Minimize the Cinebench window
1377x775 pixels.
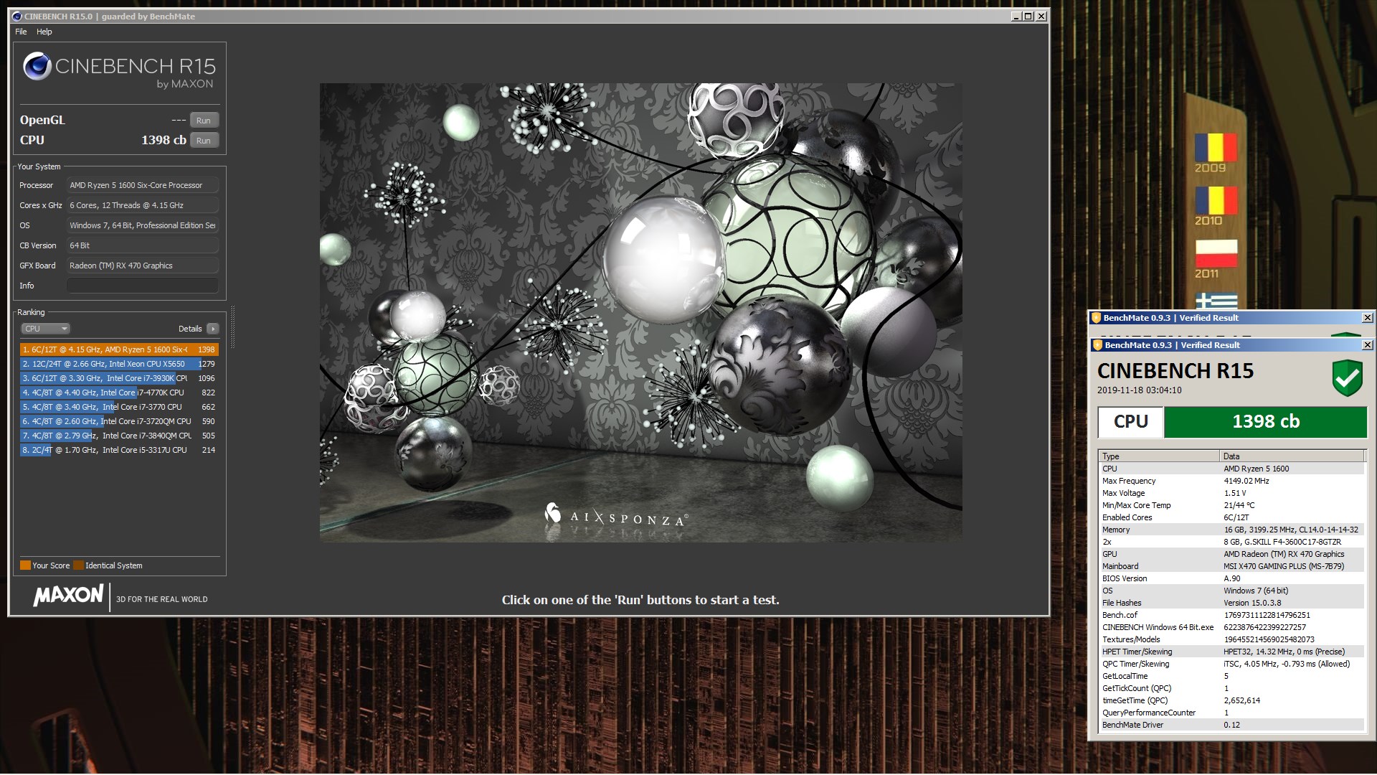click(1017, 17)
